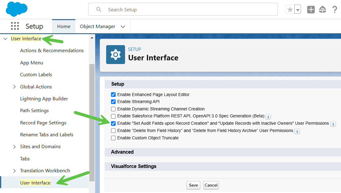Click the Advanced section heading
341x193 pixels.
[122, 152]
